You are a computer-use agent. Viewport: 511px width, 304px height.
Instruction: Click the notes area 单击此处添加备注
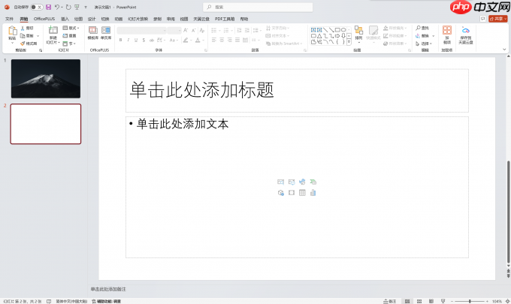108,289
